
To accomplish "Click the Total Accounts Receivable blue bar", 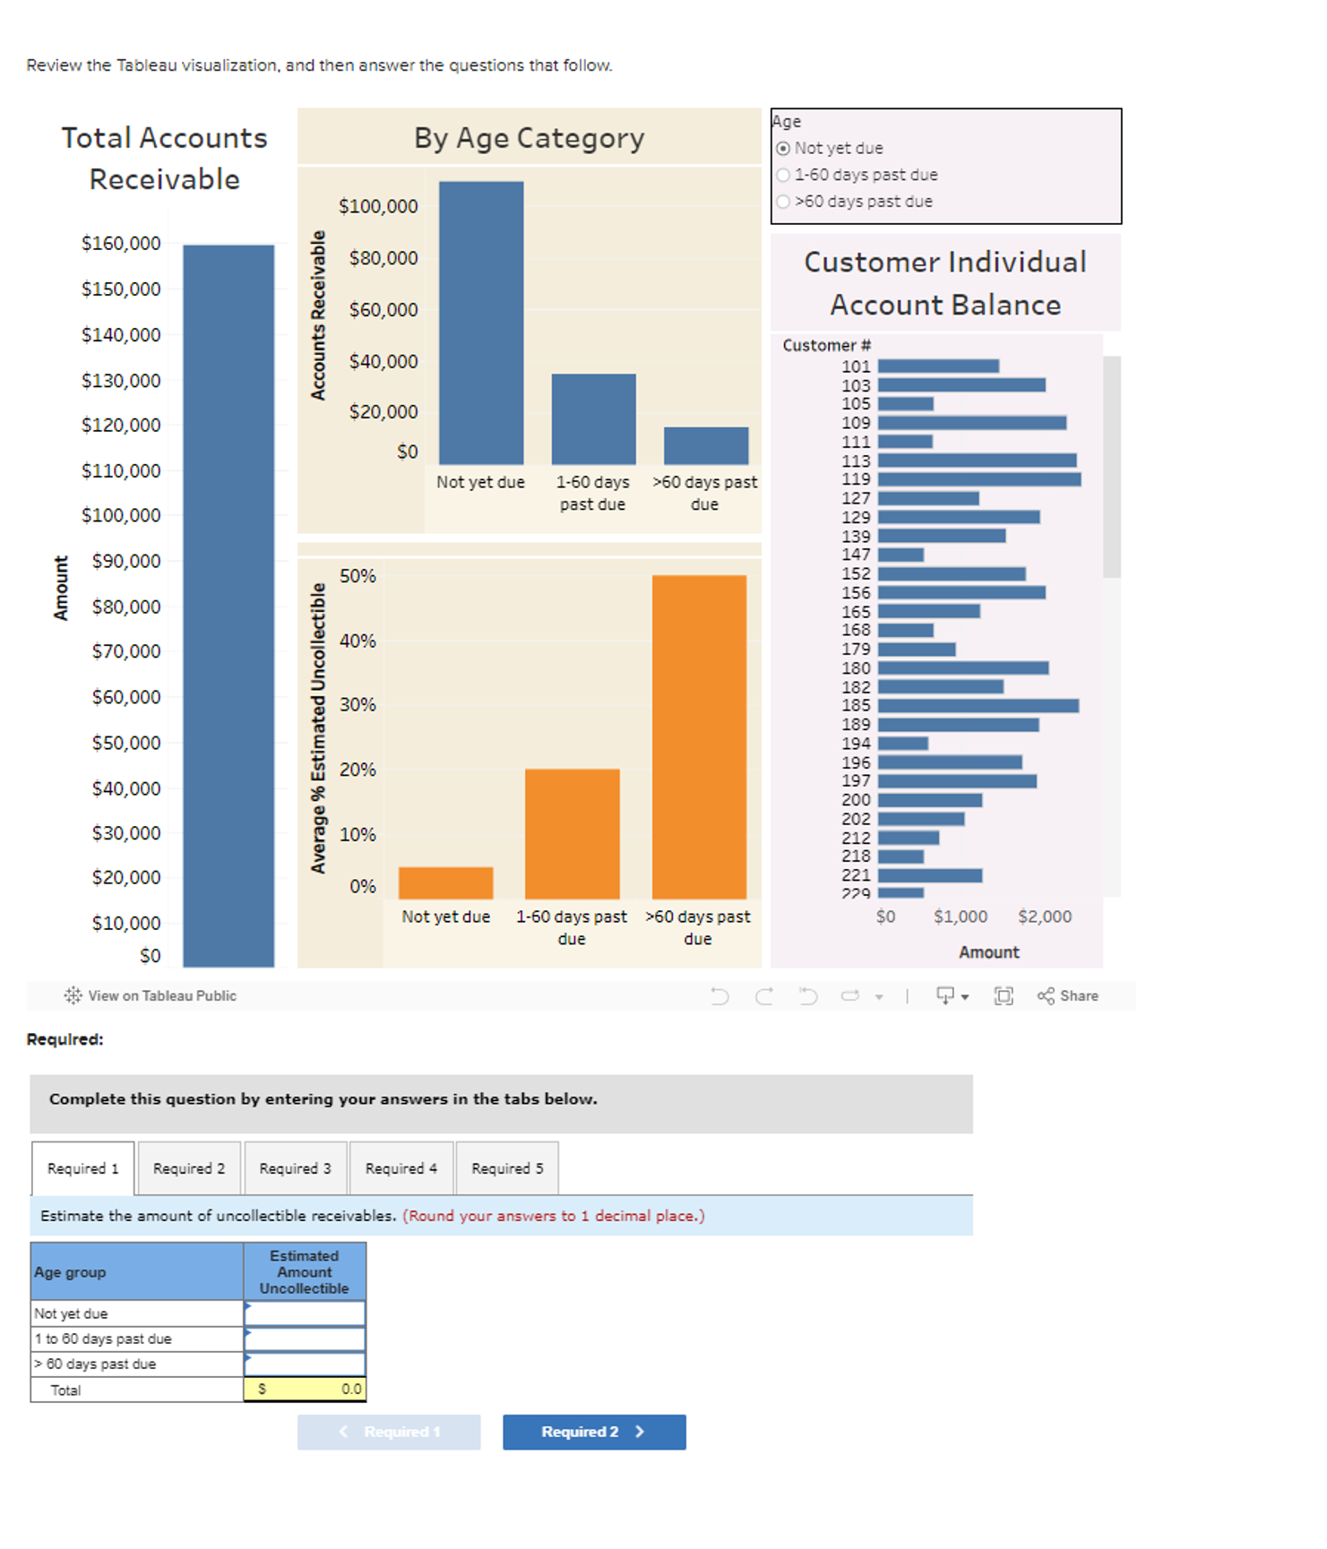I will [x=228, y=606].
